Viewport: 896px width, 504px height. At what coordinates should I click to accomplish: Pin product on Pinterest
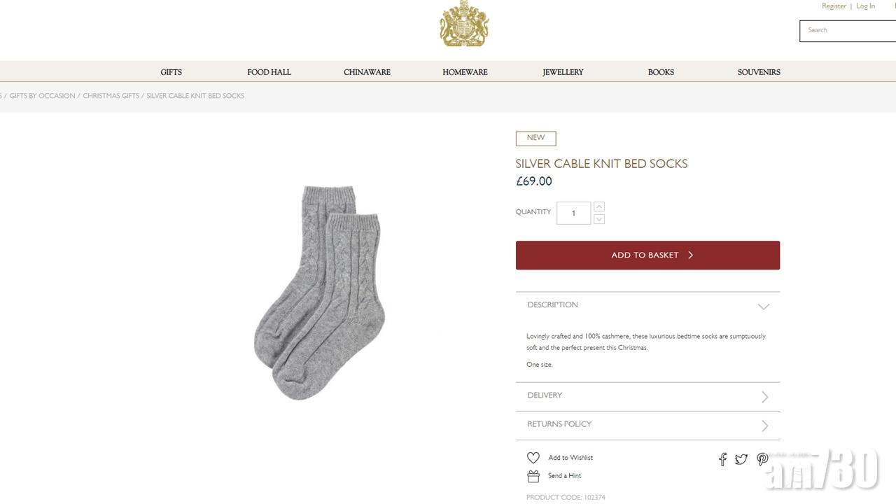762,459
